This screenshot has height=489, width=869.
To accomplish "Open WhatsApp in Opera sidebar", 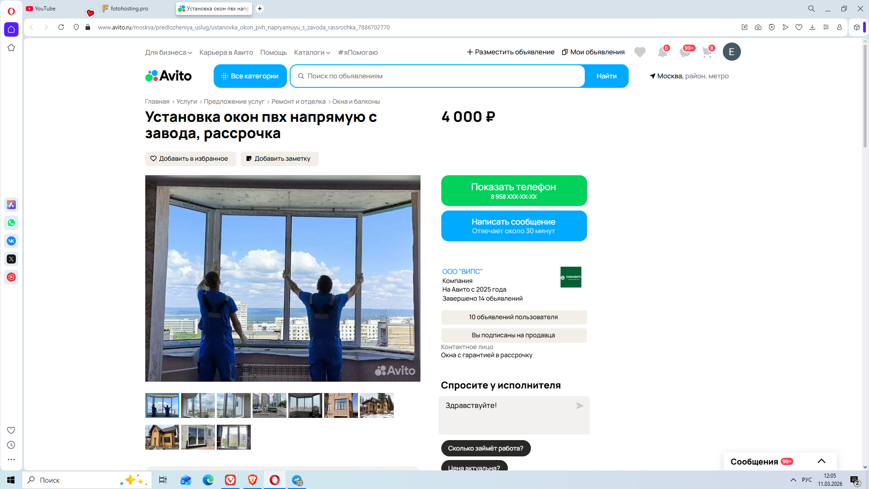I will (x=11, y=223).
